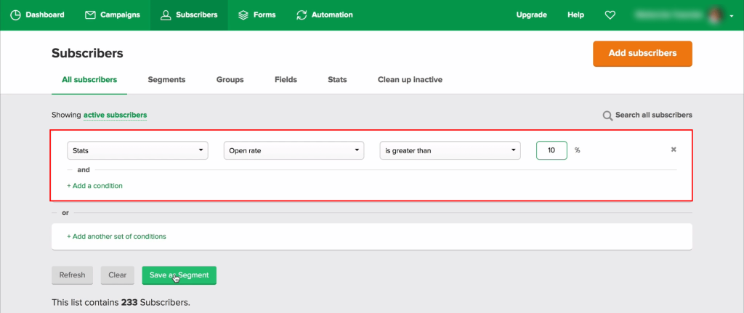Click the Refresh button

[72, 275]
